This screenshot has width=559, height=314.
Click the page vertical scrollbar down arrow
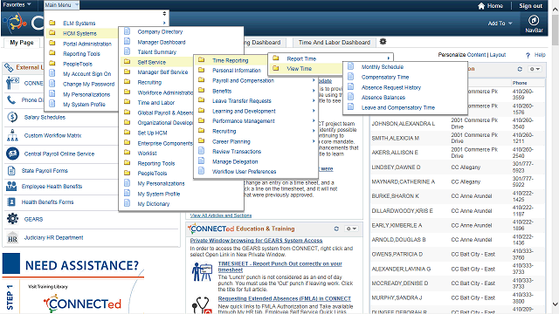coord(556,304)
